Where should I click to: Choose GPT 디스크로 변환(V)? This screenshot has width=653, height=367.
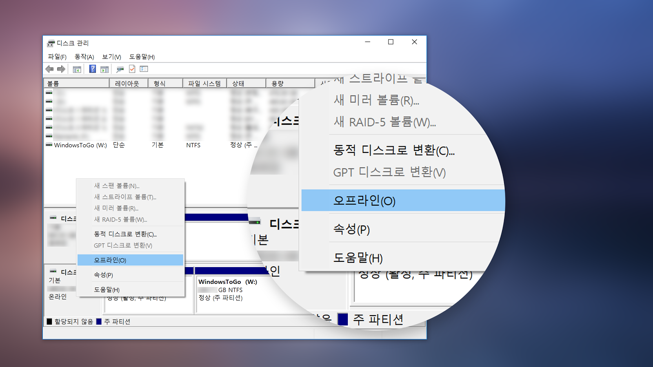tap(123, 245)
